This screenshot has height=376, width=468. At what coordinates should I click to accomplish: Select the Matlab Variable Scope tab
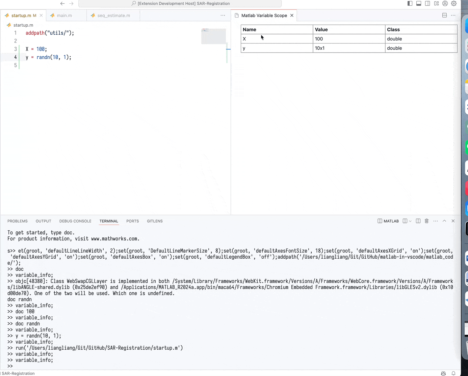coord(264,16)
